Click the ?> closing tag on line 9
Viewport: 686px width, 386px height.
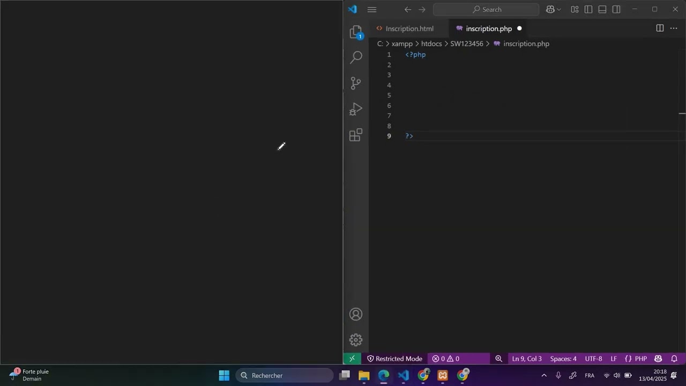(x=409, y=136)
